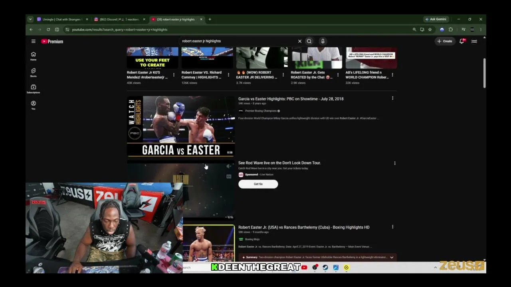
Task: Click the Get tix button
Action: (x=258, y=184)
